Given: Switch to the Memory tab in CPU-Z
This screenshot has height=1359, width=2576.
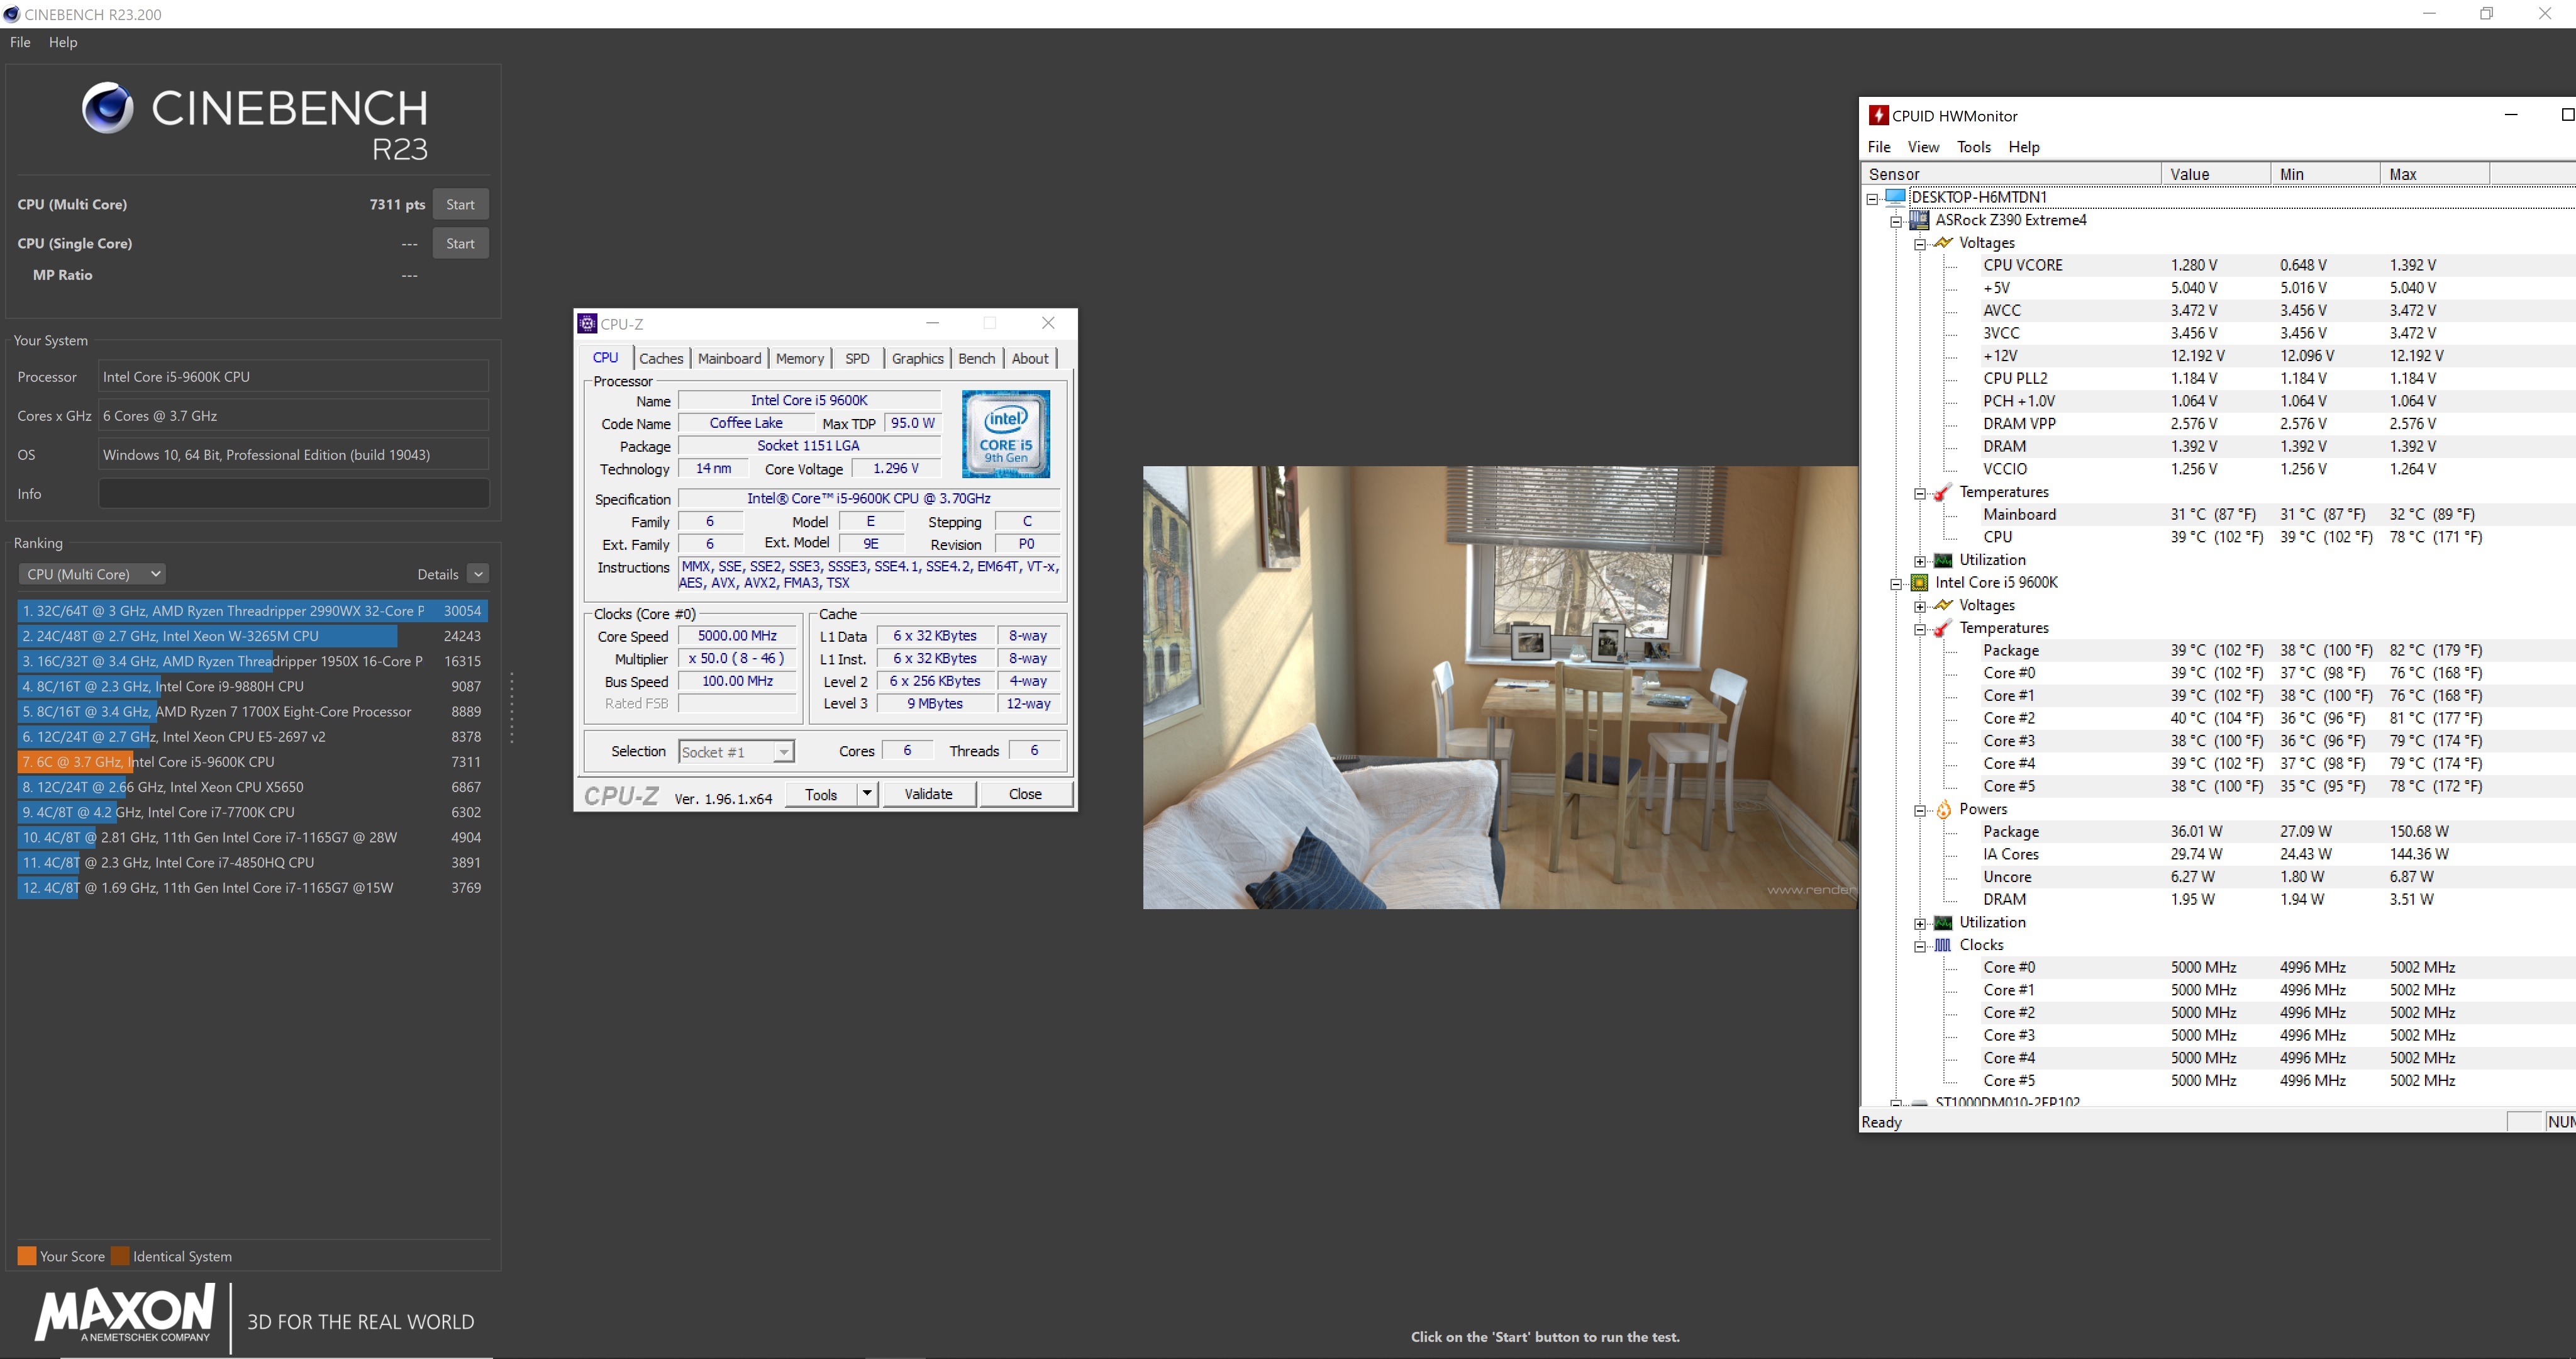Looking at the screenshot, I should click(x=799, y=358).
